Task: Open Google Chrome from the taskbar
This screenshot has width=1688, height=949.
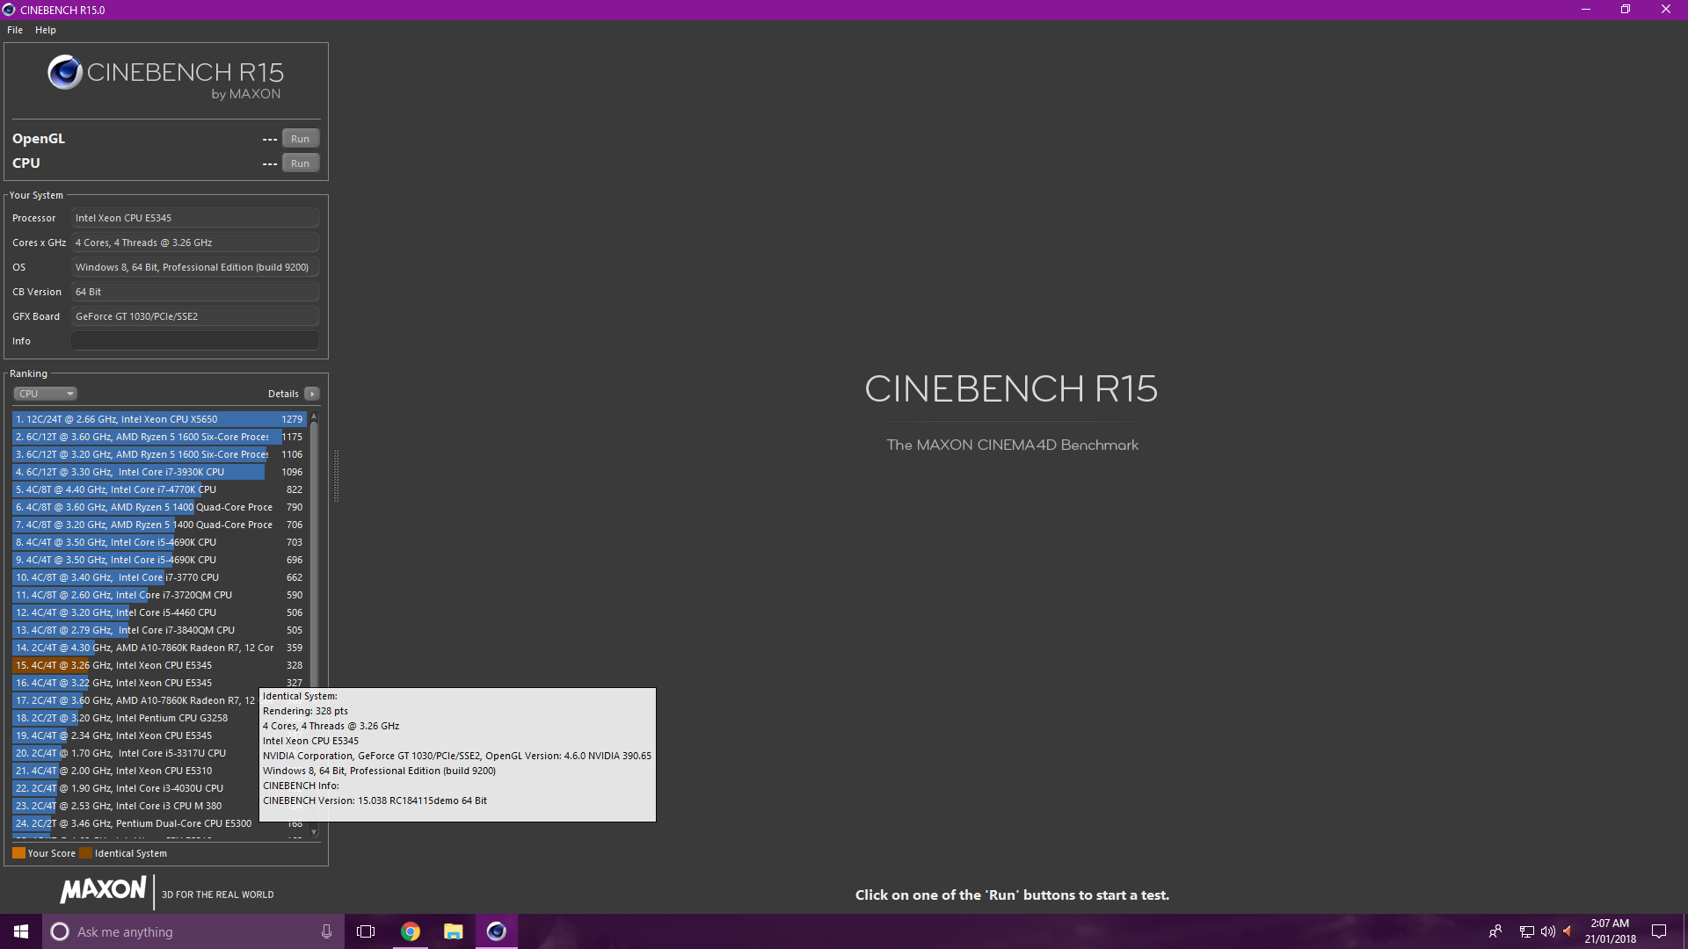Action: (x=411, y=931)
